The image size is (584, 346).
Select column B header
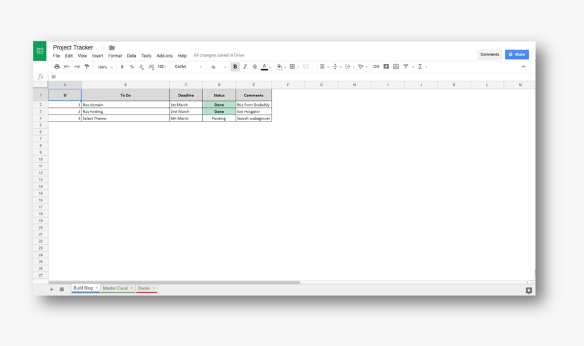click(126, 85)
